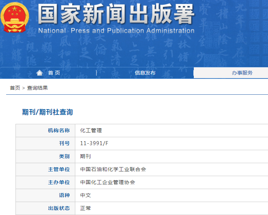This screenshot has height=215, width=268.
Task: Click the 国家新闻出版署 site title
Action: coord(116,14)
